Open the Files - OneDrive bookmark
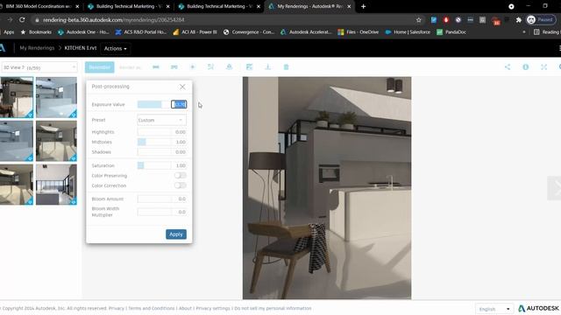The height and width of the screenshot is (315, 561). tap(359, 32)
